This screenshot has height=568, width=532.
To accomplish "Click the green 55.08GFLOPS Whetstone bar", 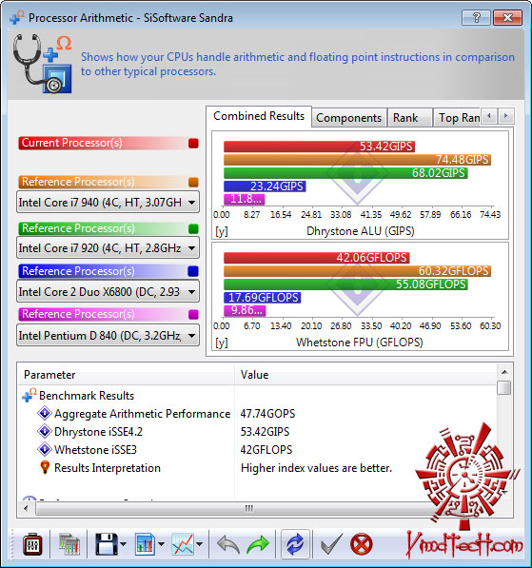I will coord(345,284).
